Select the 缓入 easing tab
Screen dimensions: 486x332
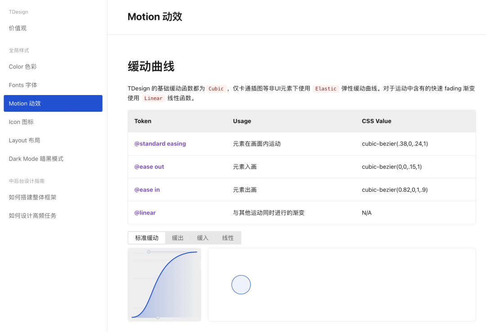tap(203, 238)
